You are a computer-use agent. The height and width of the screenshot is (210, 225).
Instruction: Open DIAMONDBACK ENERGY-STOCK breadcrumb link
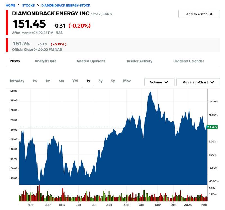[x=66, y=6]
